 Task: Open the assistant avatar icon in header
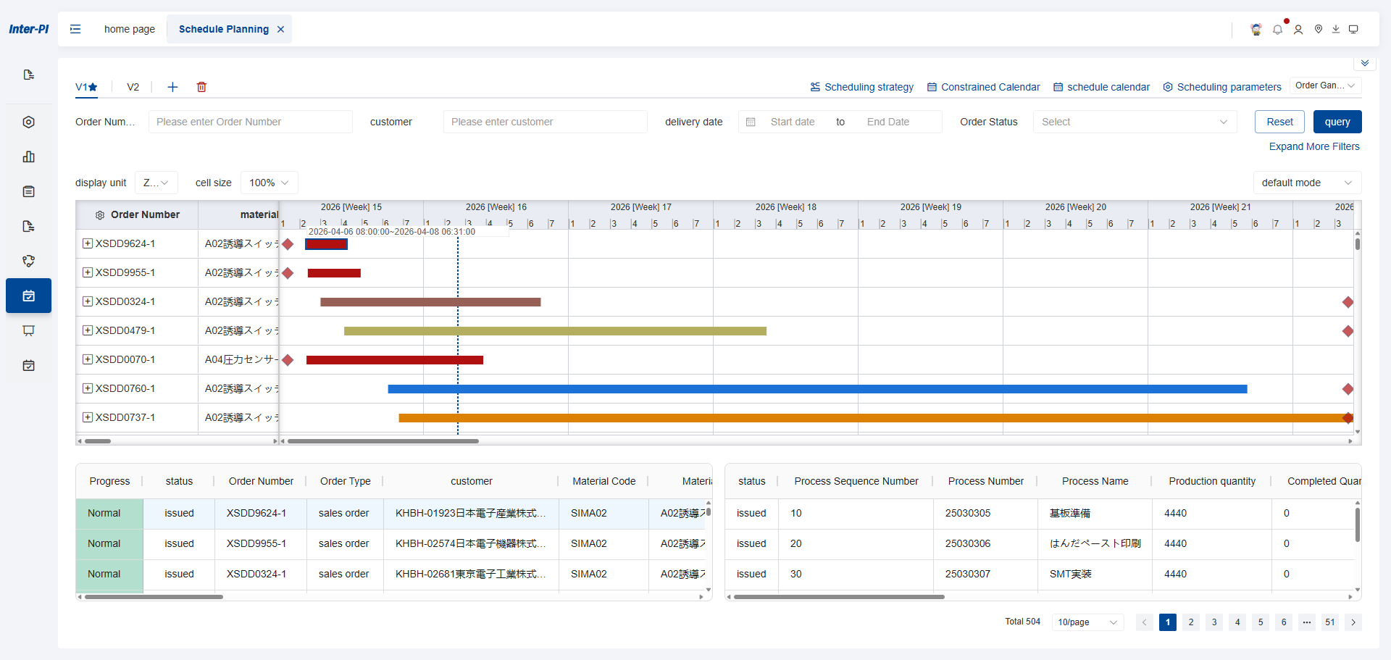pyautogui.click(x=1256, y=29)
